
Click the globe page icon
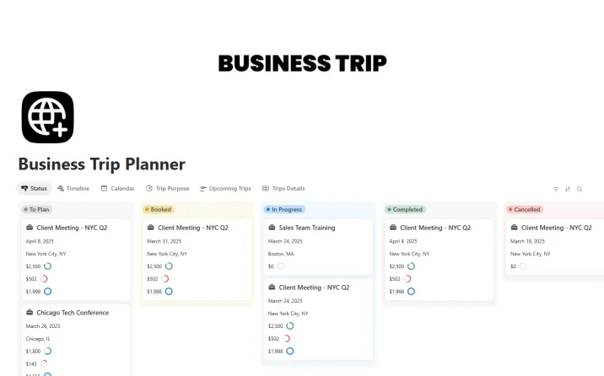47,117
